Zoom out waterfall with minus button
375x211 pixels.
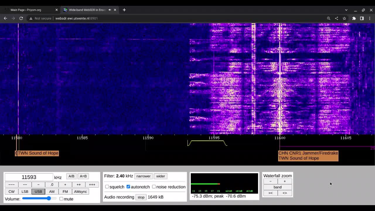270,181
